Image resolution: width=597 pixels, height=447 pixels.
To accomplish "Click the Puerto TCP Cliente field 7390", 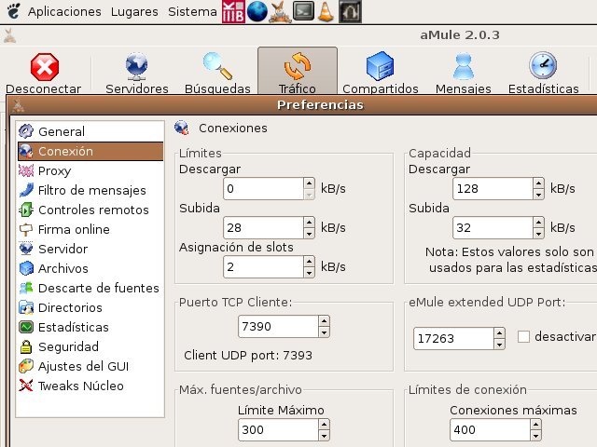I will [x=278, y=327].
